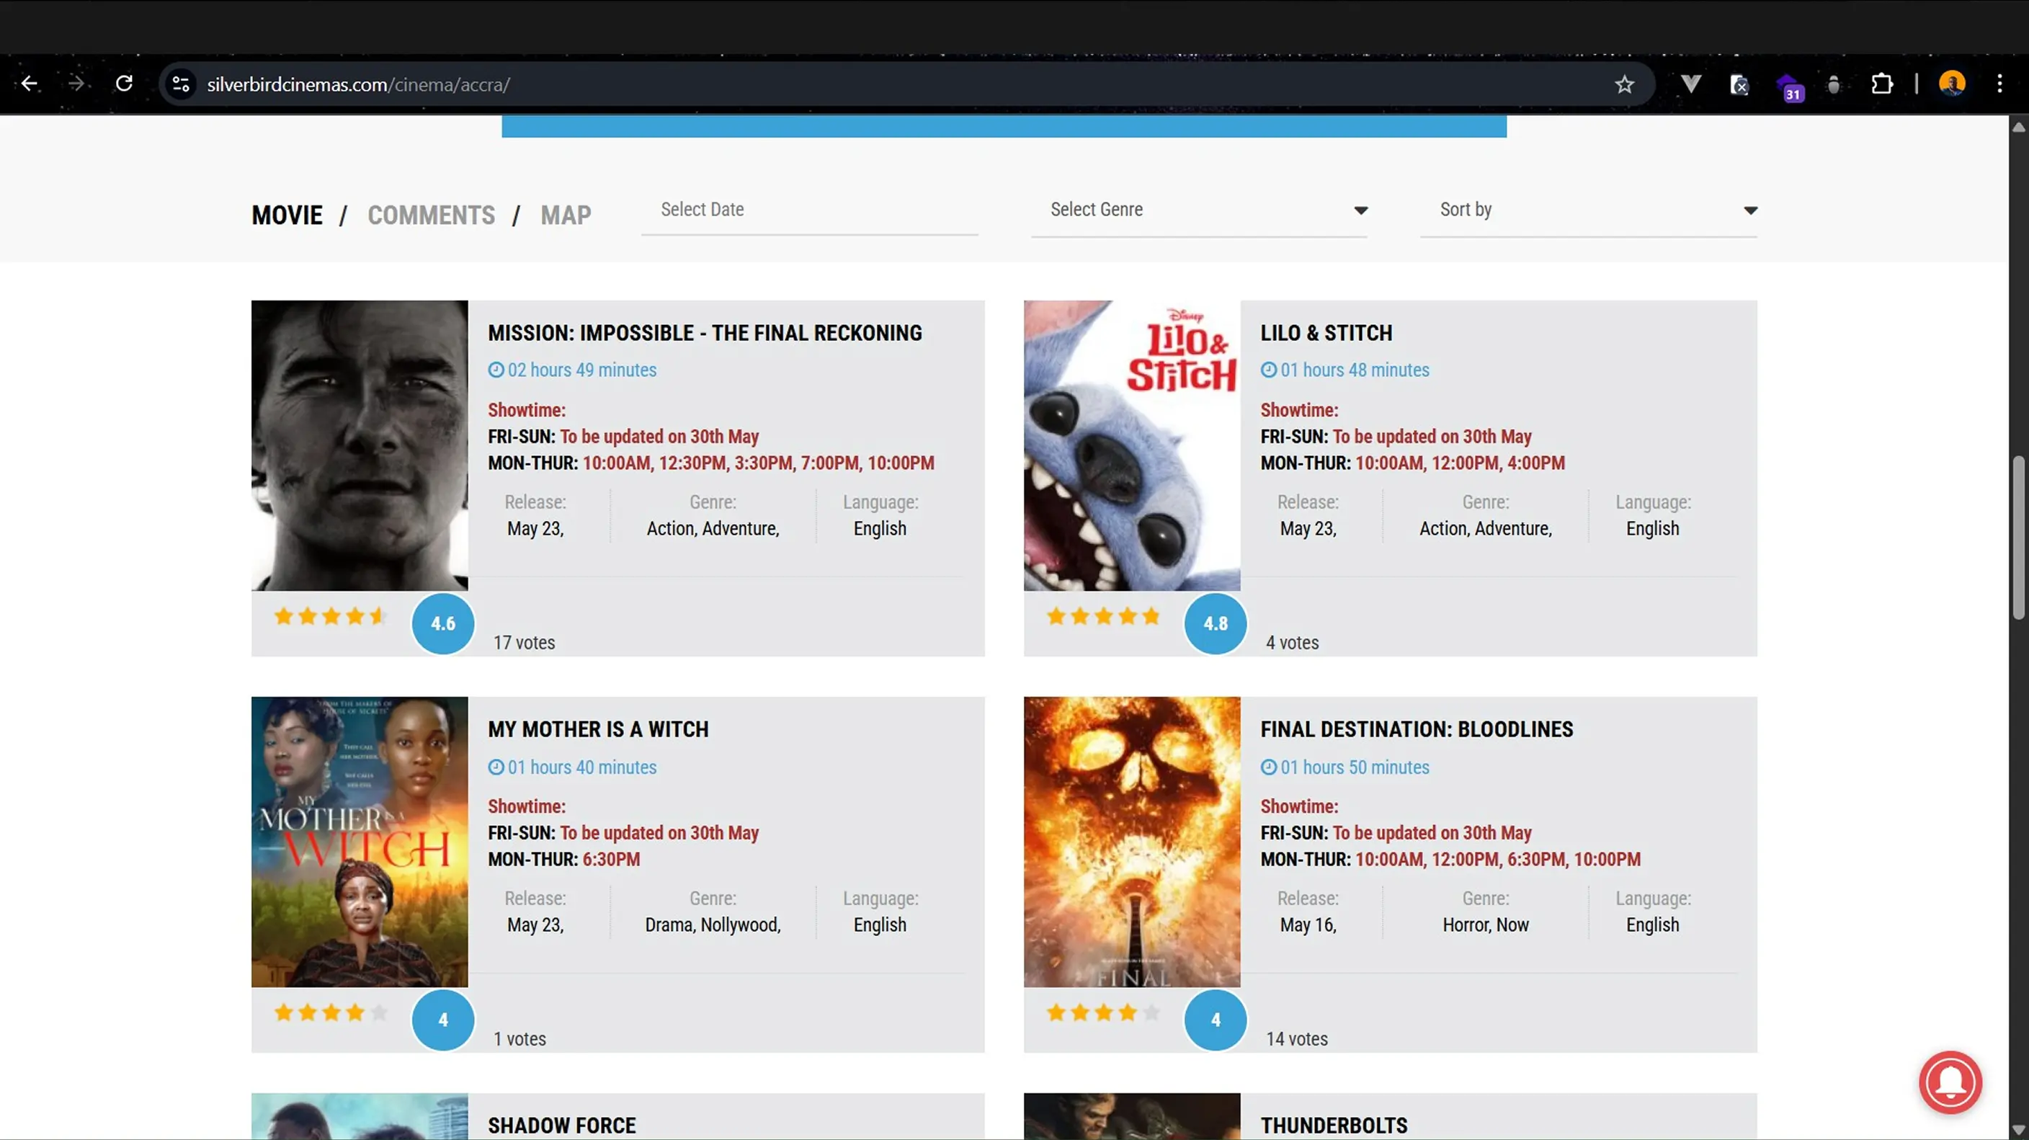Click the 4.8 rating badge for Lilo & Stitch

1216,623
